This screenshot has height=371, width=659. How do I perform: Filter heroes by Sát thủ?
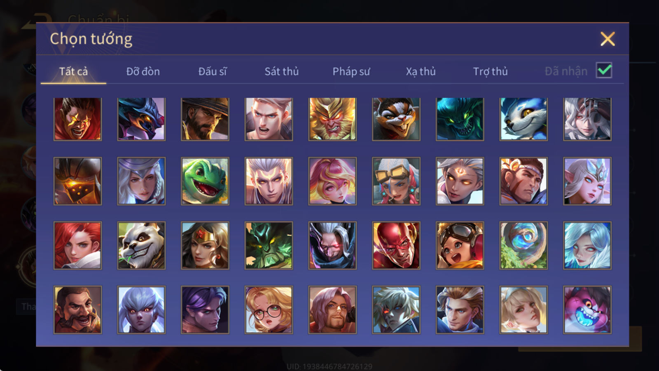[282, 71]
